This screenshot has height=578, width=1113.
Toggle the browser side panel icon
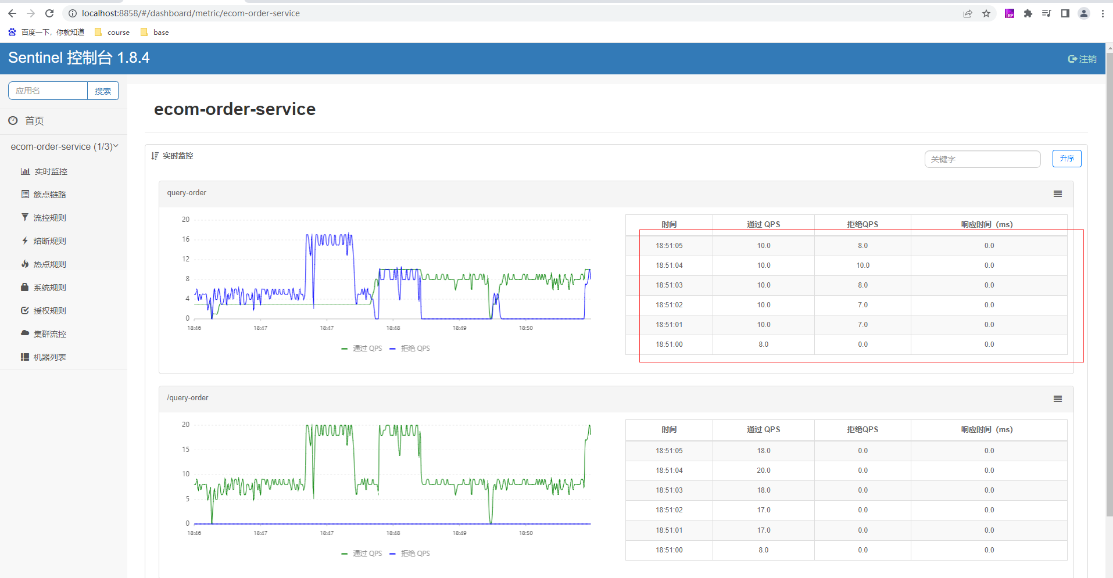pos(1065,13)
